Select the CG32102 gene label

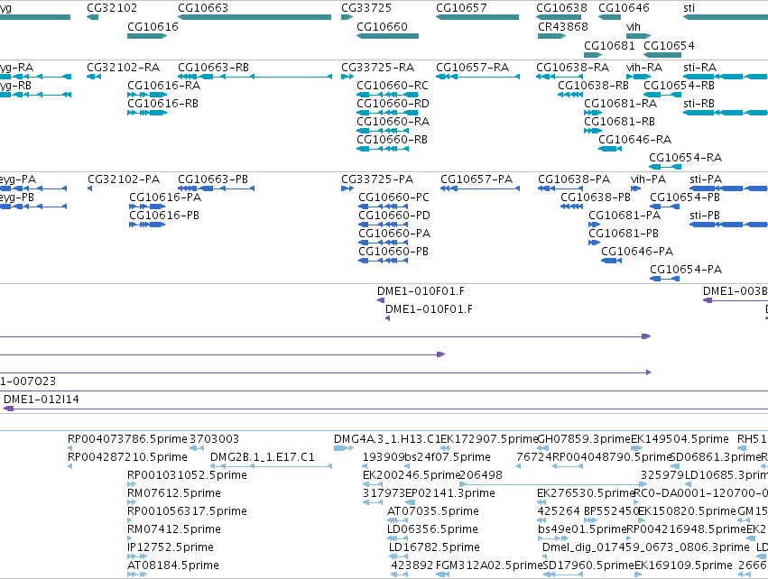pyautogui.click(x=112, y=8)
